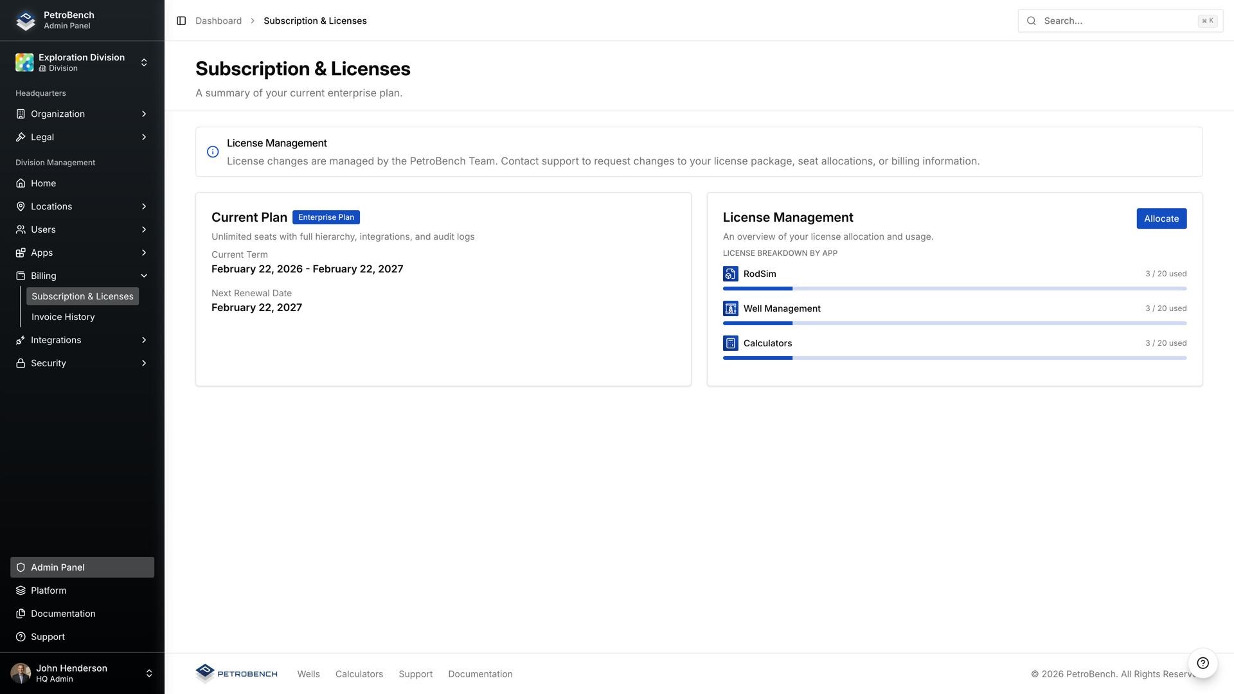Navigate to Dashboard via the breadcrumb
Viewport: 1234px width, 694px height.
coord(219,21)
